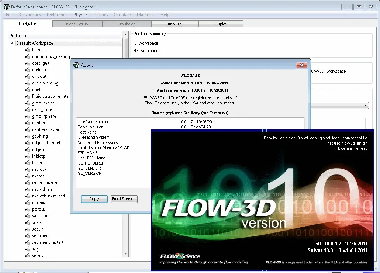Screen dimensions: 380x273
Task: Click the Portfolio column header
Action: 65,36
